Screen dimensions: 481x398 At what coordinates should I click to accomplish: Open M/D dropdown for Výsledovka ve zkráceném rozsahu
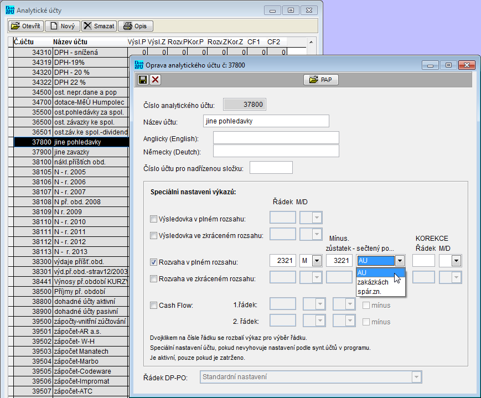tap(317, 234)
